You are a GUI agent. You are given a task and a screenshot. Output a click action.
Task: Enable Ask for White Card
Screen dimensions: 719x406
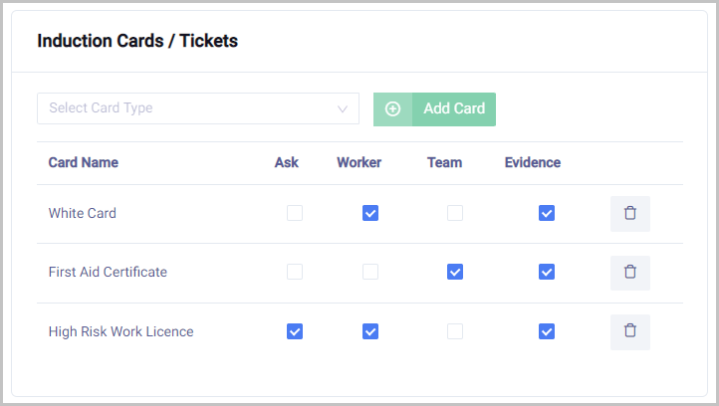tap(295, 213)
